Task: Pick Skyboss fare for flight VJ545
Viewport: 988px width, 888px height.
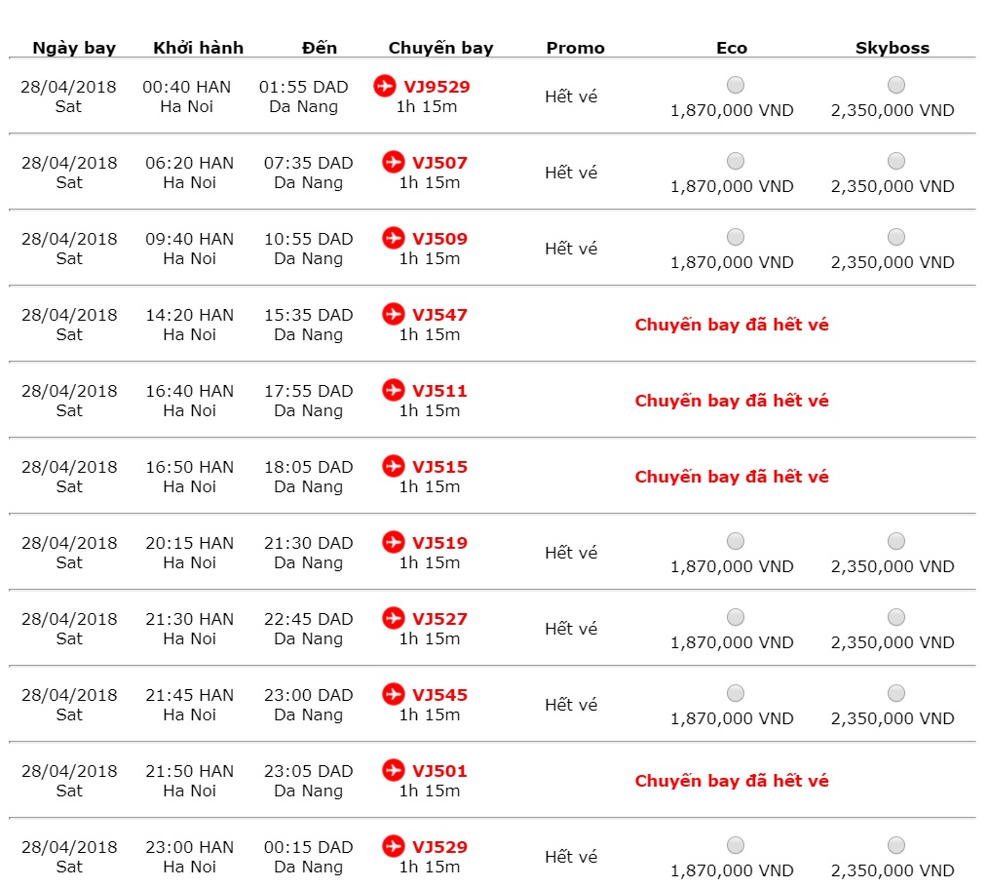Action: pos(896,693)
